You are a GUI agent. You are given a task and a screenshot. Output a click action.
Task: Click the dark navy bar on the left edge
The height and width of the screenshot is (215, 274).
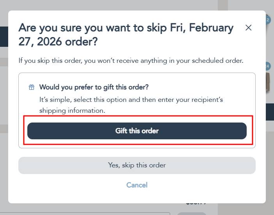pyautogui.click(x=4, y=37)
